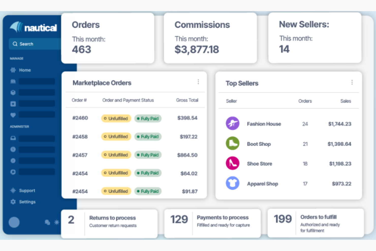
Task: Click the Fashion House seller avatar icon
Action: 232,123
